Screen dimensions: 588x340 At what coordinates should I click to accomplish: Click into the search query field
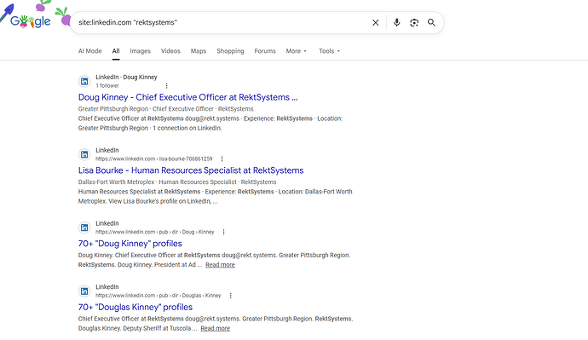pyautogui.click(x=222, y=22)
